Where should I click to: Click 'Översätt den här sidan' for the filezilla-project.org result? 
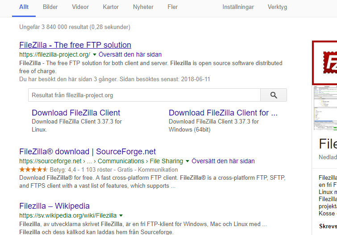click(130, 54)
